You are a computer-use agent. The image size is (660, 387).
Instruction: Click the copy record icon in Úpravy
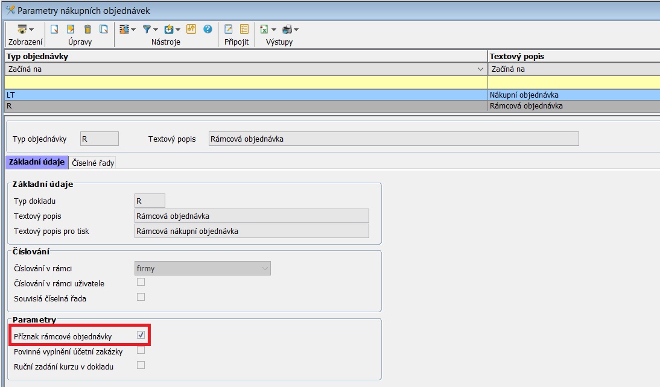[104, 29]
